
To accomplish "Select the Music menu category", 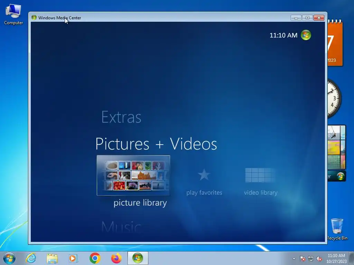I will click(x=121, y=227).
